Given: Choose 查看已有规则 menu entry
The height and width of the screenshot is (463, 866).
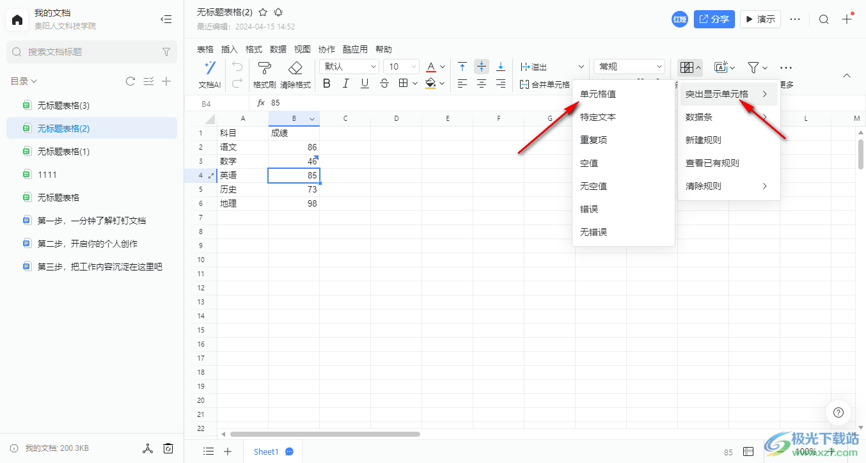Looking at the screenshot, I should [729, 163].
